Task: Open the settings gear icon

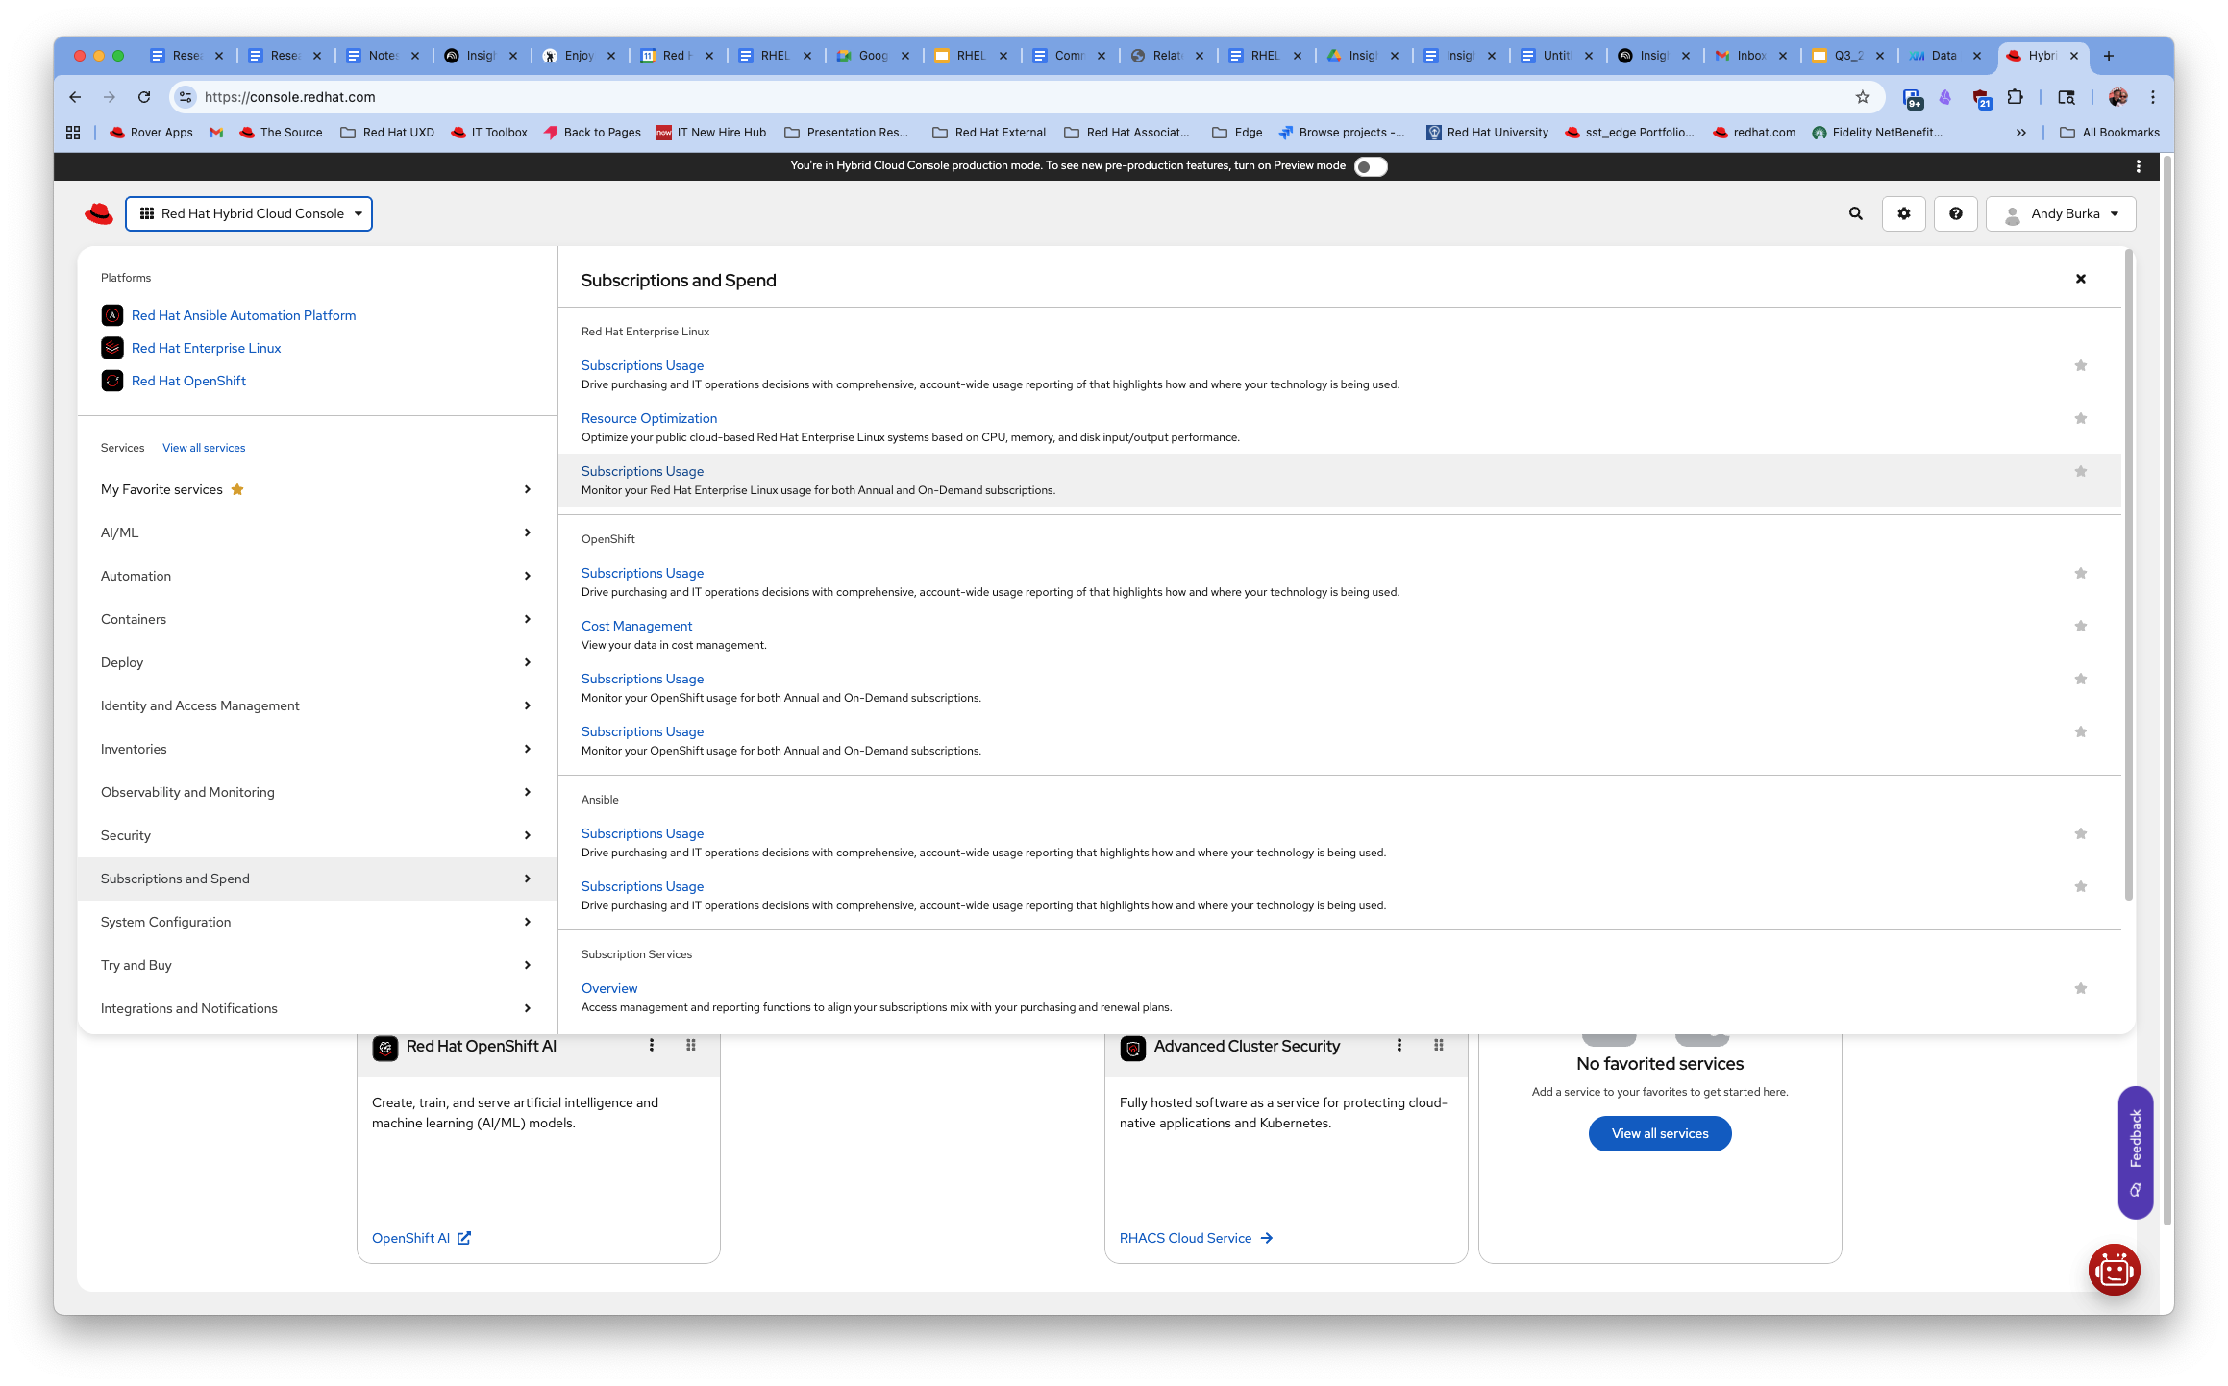Action: tap(1903, 213)
